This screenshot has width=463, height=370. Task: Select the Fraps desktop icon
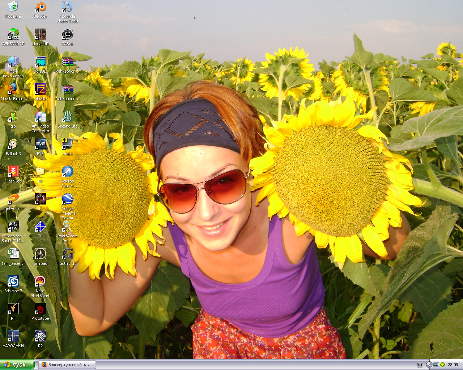67,144
